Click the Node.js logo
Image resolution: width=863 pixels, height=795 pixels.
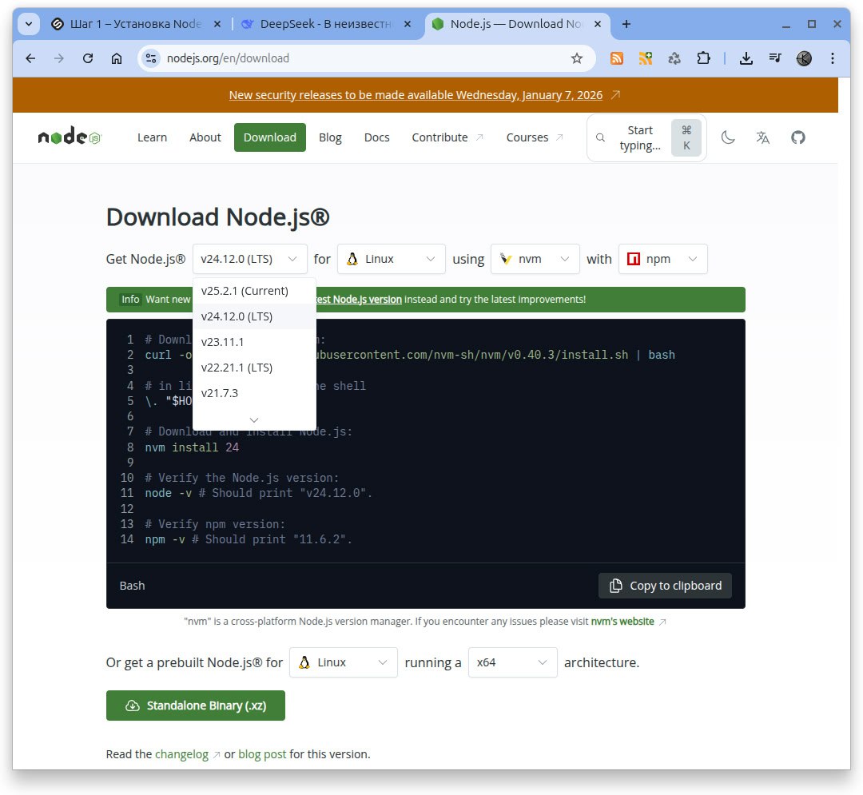pyautogui.click(x=70, y=137)
